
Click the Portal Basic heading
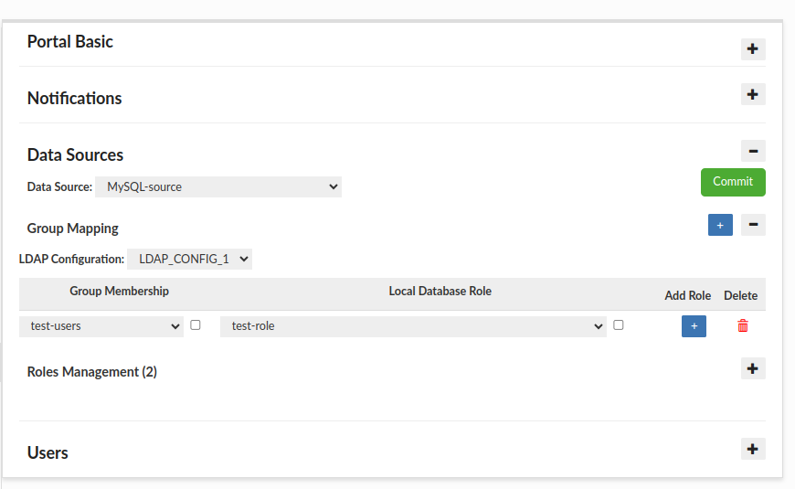(70, 42)
